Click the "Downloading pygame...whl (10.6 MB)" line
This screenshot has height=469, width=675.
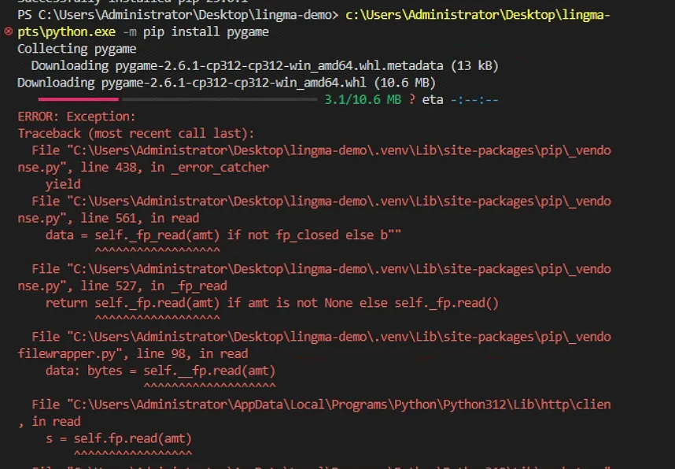coord(227,83)
